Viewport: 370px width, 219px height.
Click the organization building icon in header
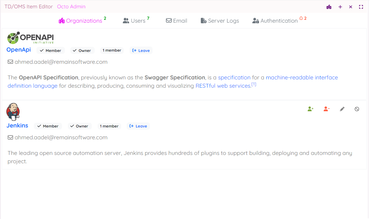(329, 7)
